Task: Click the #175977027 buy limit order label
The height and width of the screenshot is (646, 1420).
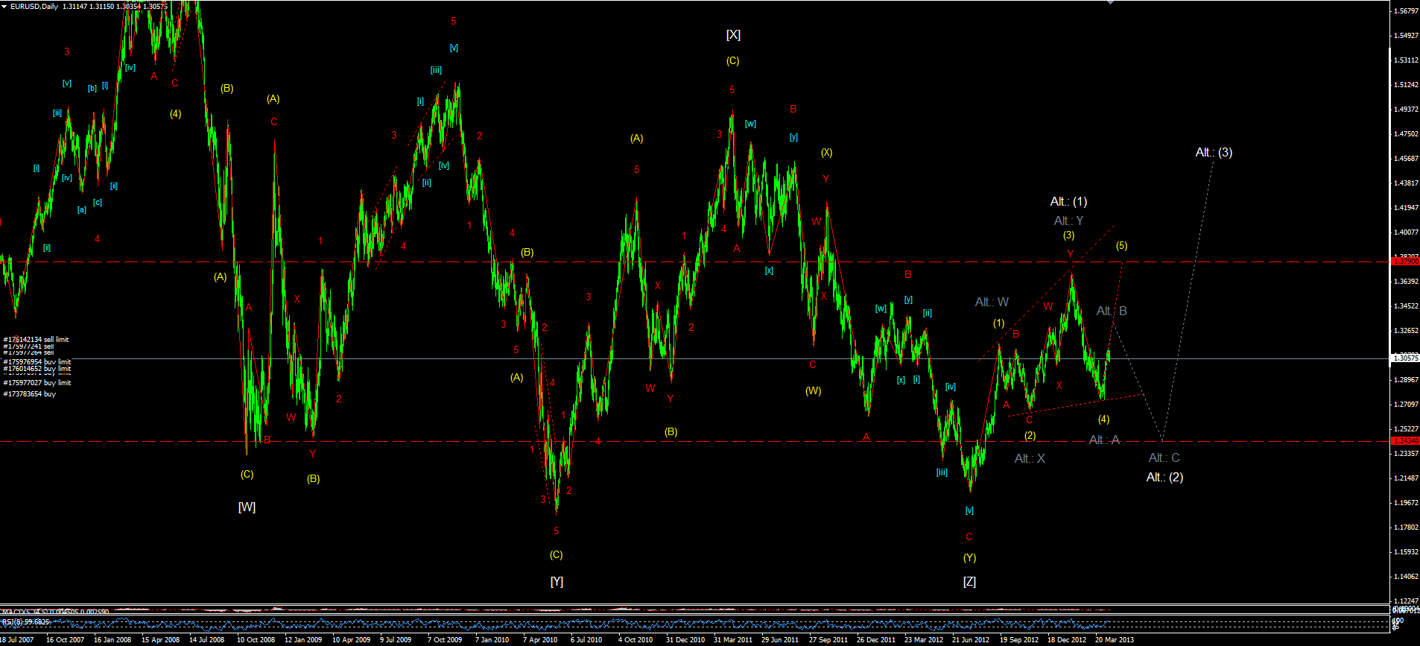Action: pyautogui.click(x=37, y=383)
